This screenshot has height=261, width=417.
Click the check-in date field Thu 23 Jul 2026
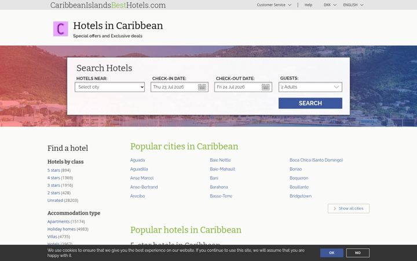pyautogui.click(x=180, y=87)
